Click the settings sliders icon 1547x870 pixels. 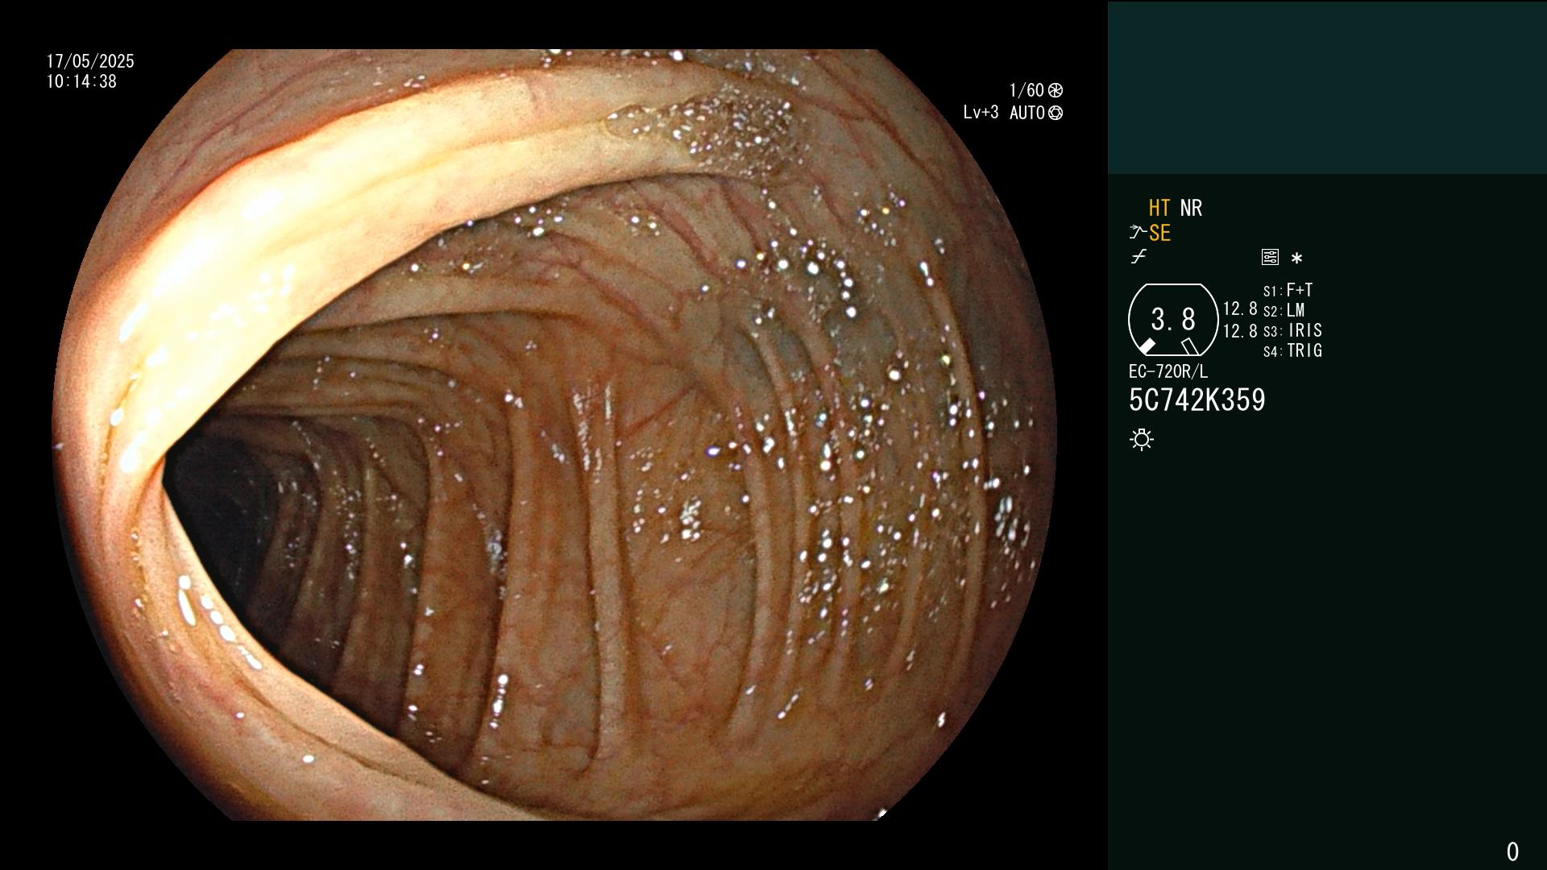tap(1270, 257)
